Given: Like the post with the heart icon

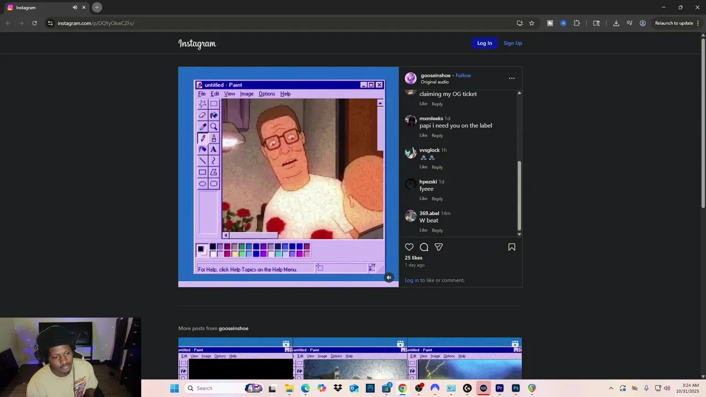Looking at the screenshot, I should point(409,247).
